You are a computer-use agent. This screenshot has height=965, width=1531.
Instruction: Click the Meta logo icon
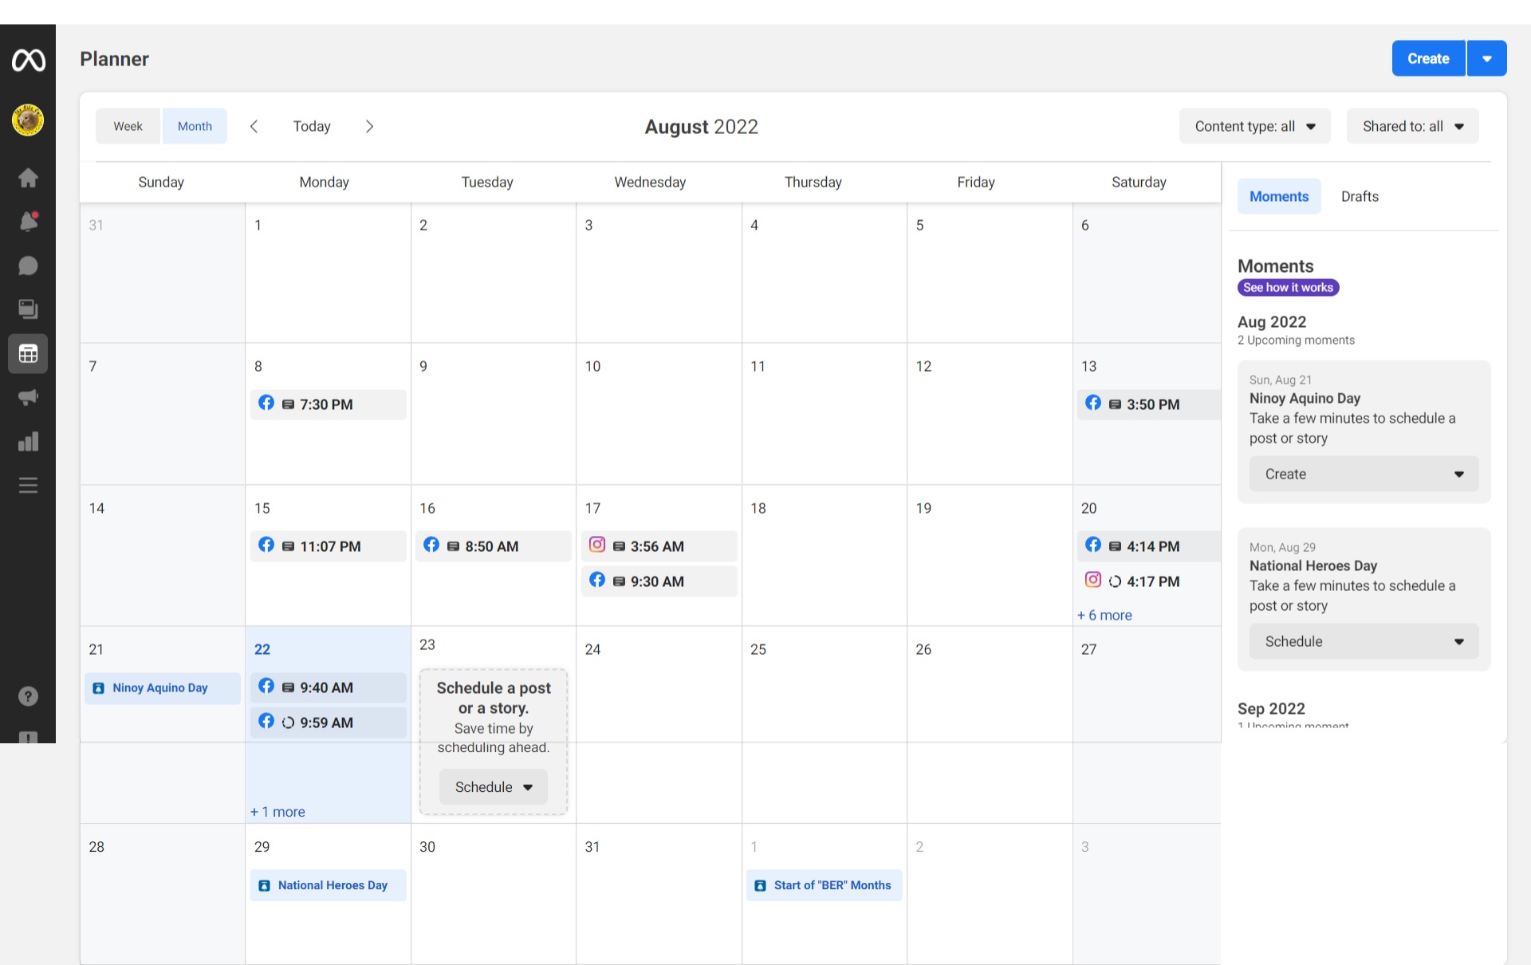click(28, 60)
